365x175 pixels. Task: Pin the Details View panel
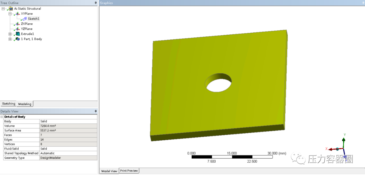tap(95, 111)
